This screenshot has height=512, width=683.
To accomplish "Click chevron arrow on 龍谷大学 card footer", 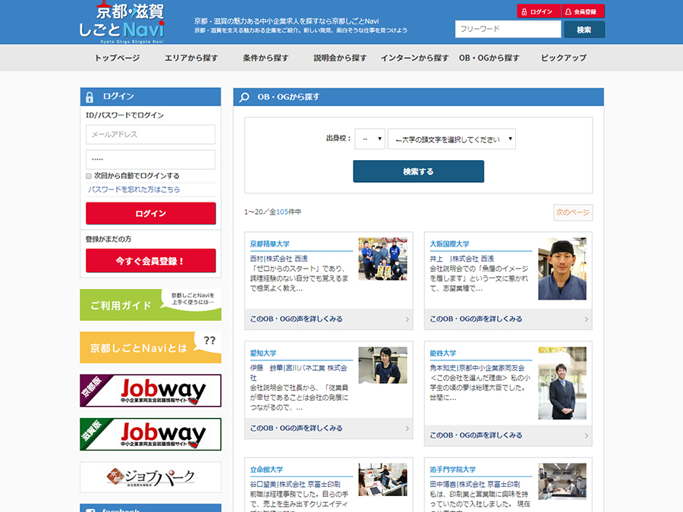I will point(587,435).
